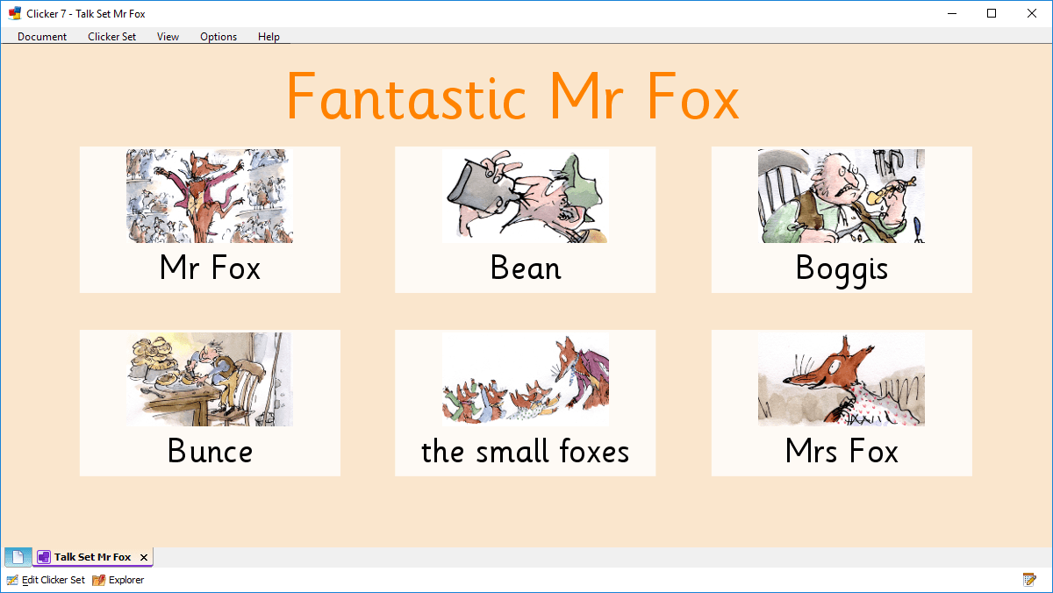Click the Clicker 7 app icon in title bar
The width and height of the screenshot is (1053, 593).
point(14,13)
